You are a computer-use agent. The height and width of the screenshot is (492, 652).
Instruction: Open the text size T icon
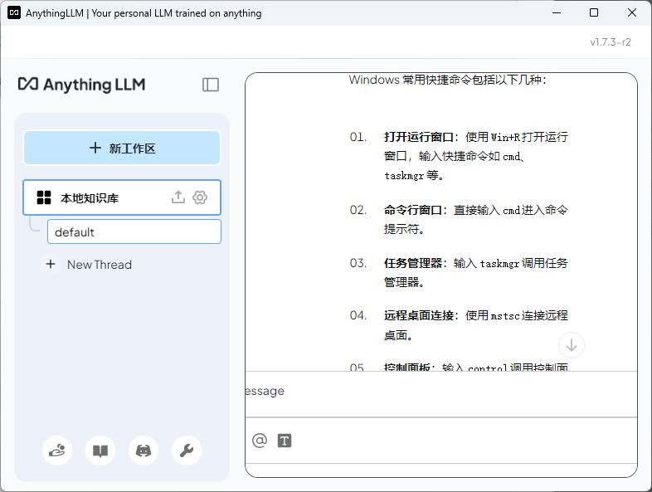285,441
